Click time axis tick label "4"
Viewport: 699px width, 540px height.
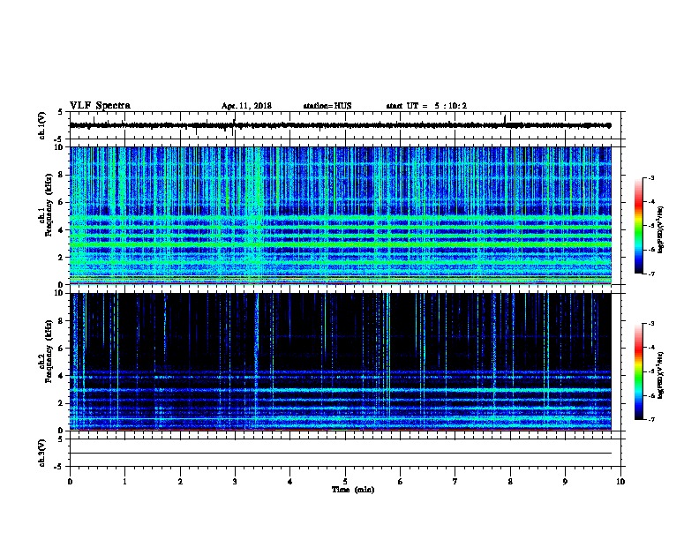290,482
